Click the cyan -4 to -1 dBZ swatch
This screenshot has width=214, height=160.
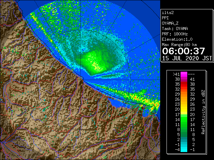(x=184, y=149)
